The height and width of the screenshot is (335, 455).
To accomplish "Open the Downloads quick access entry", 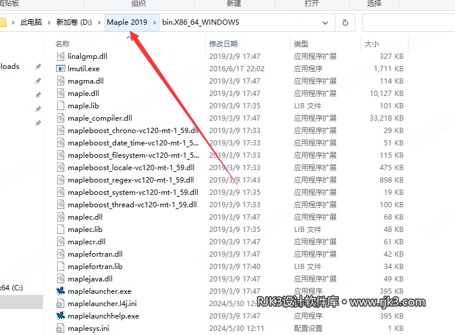I will coord(9,67).
